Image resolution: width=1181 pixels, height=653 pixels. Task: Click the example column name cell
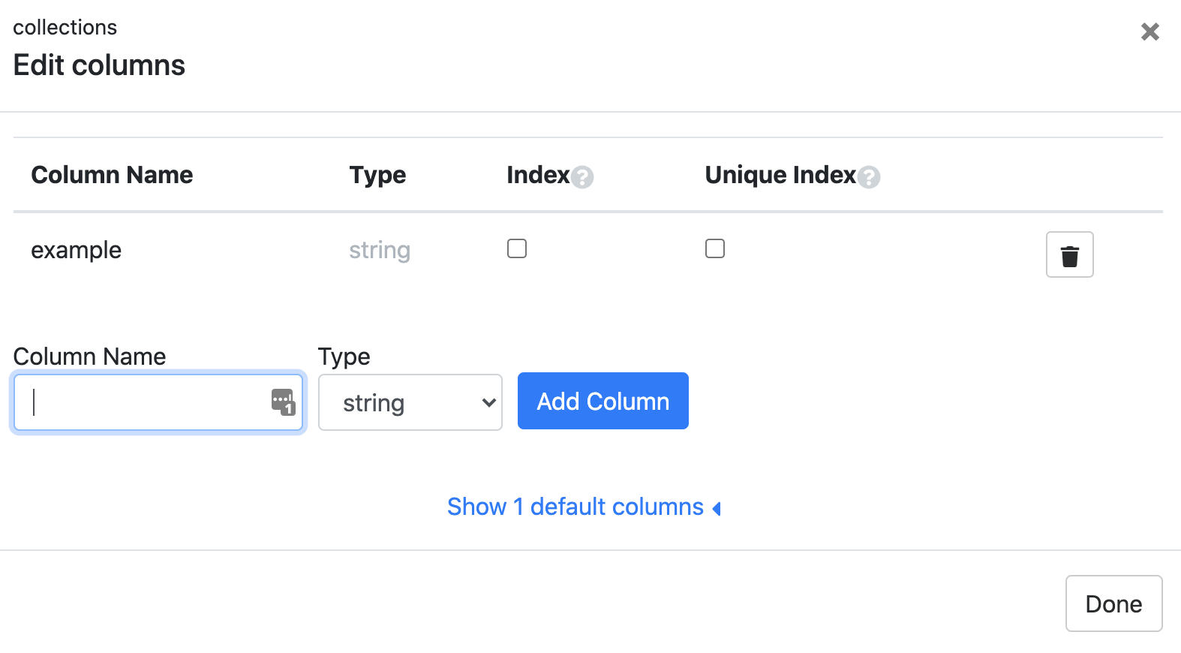pyautogui.click(x=76, y=250)
